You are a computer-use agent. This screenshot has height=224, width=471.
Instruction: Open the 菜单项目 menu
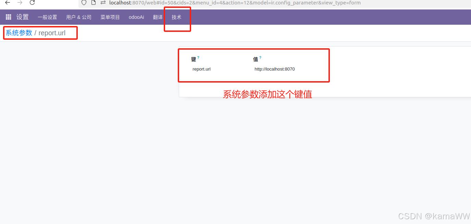(x=110, y=17)
